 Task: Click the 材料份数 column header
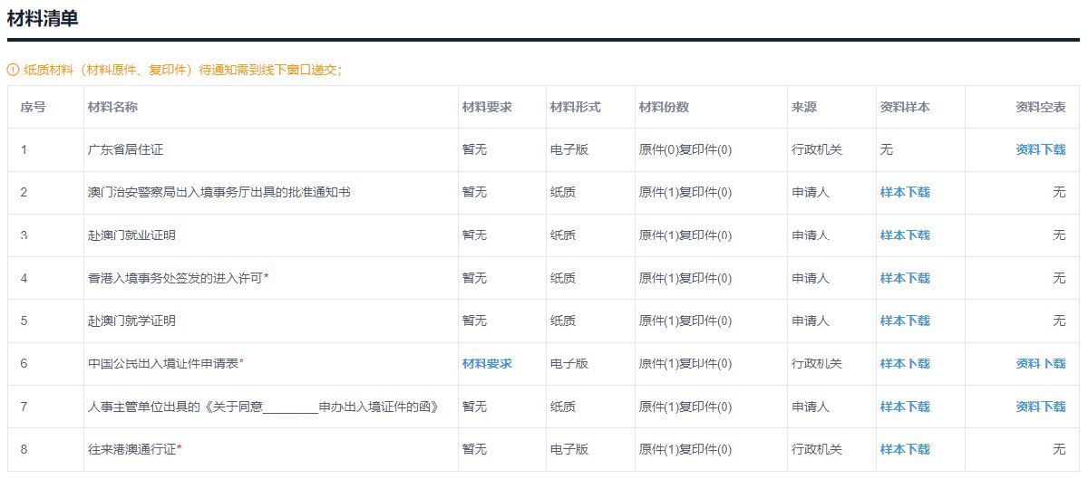(664, 107)
